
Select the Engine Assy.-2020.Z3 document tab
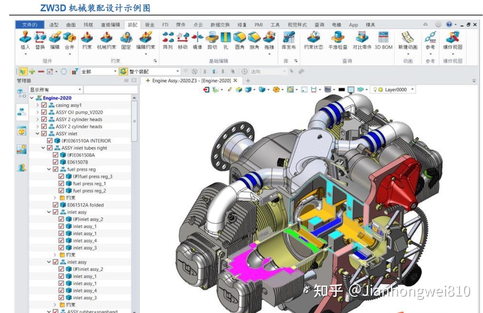tap(192, 81)
